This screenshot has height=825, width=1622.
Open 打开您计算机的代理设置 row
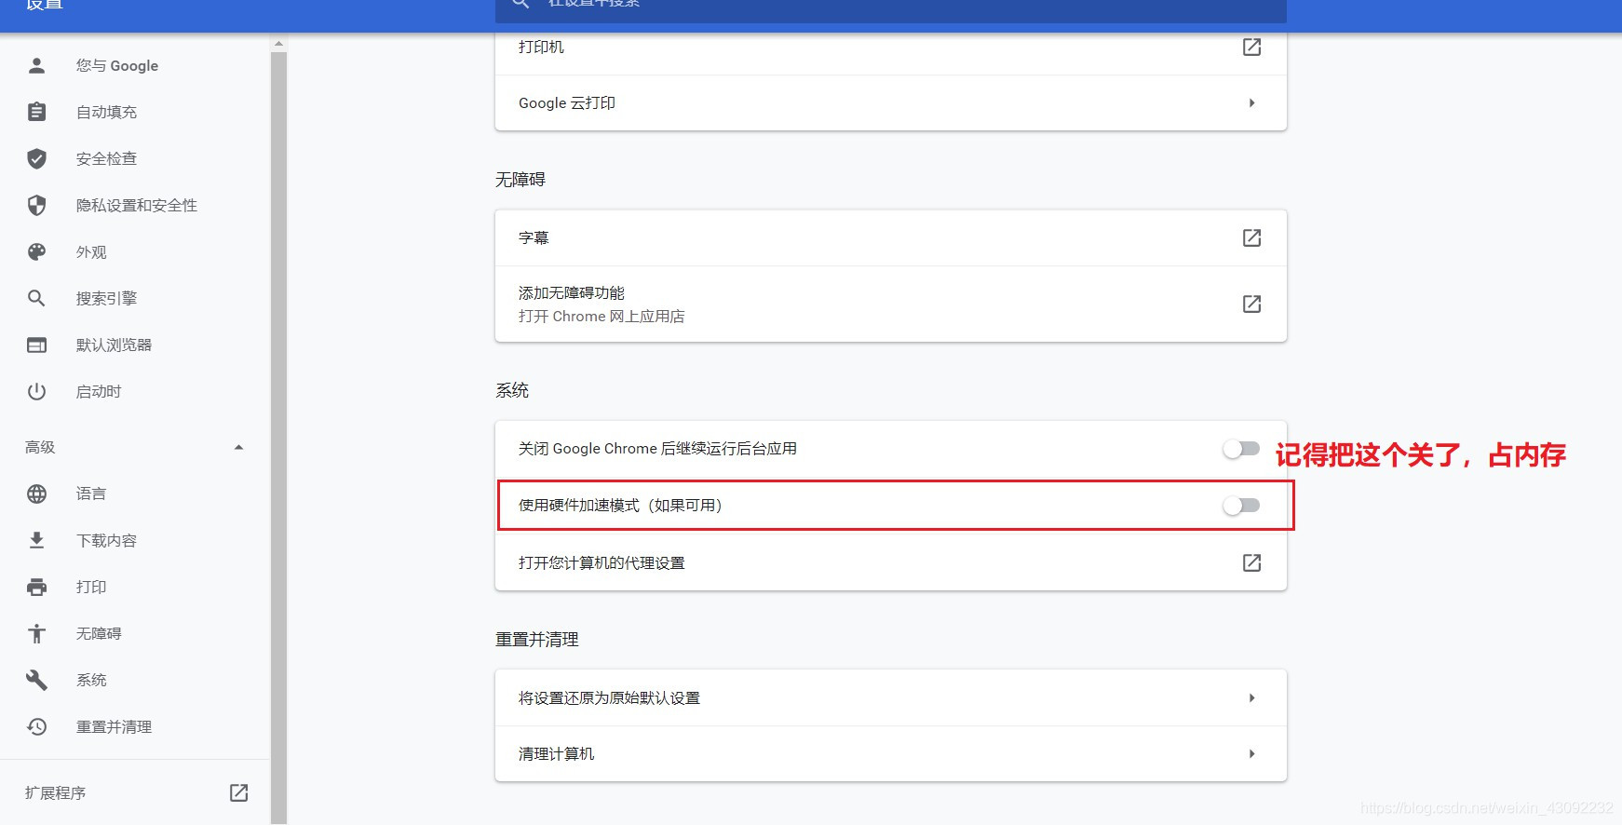[x=891, y=562]
